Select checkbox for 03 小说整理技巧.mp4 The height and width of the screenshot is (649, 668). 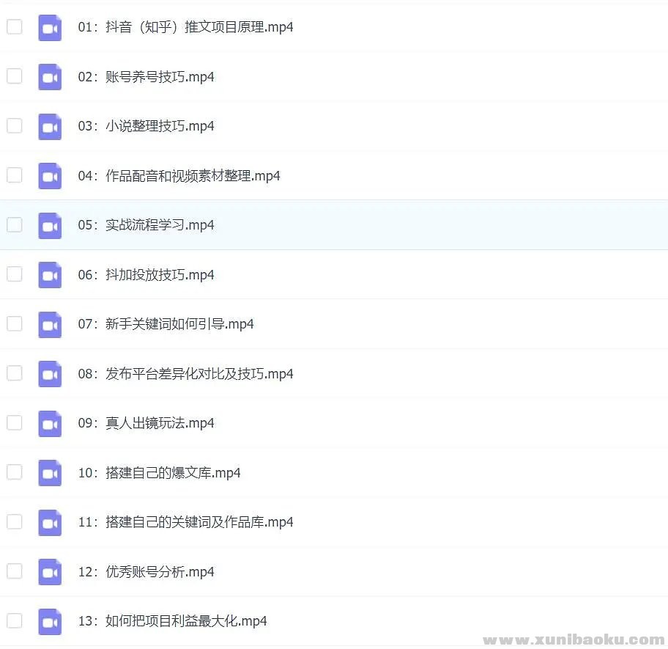[15, 126]
